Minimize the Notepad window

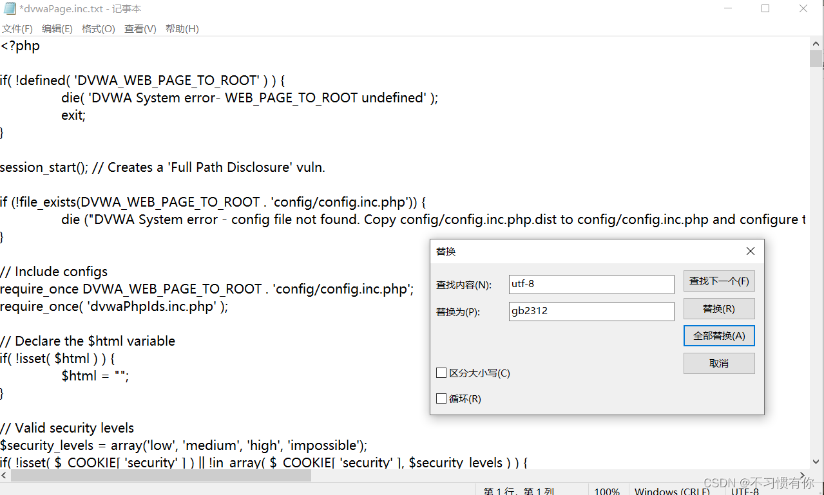coord(727,9)
